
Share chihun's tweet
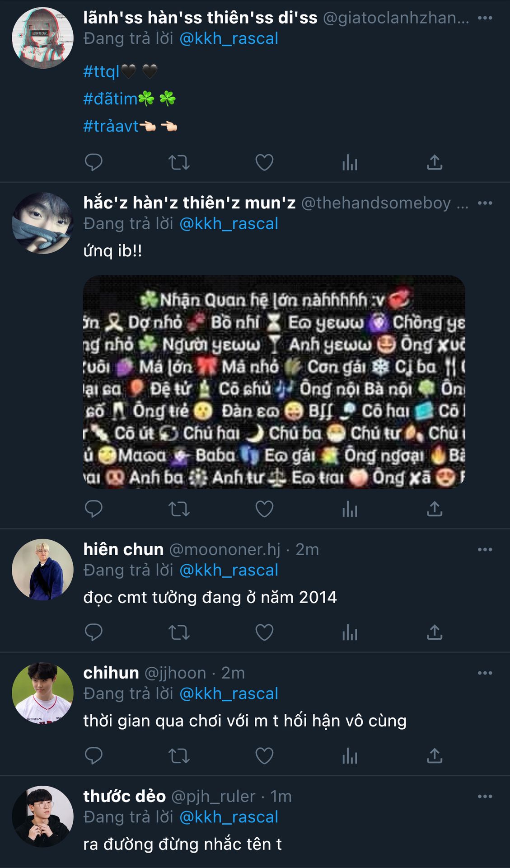tap(435, 755)
